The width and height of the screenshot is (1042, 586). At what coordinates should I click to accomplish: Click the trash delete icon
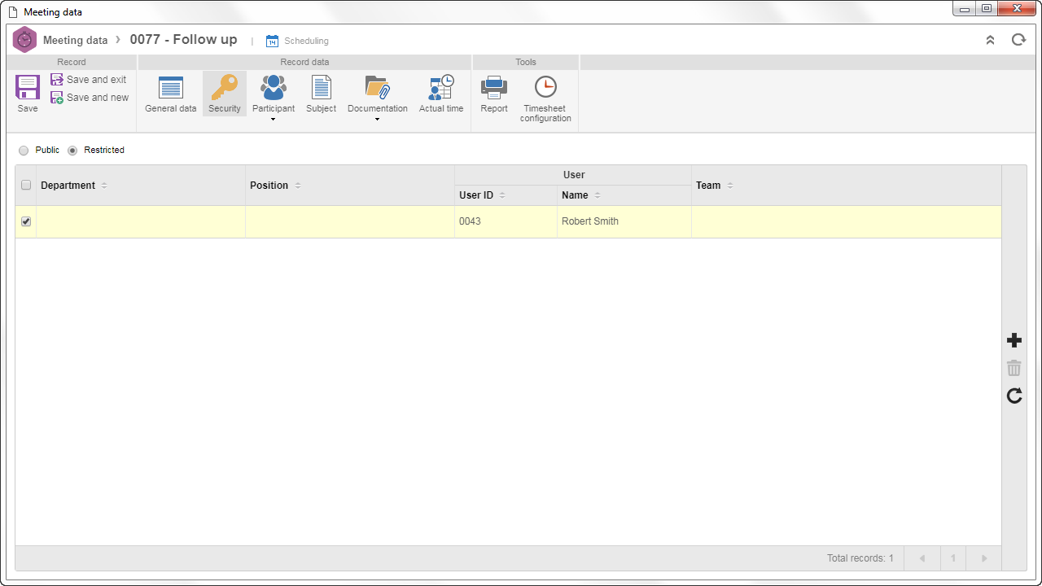(1014, 368)
